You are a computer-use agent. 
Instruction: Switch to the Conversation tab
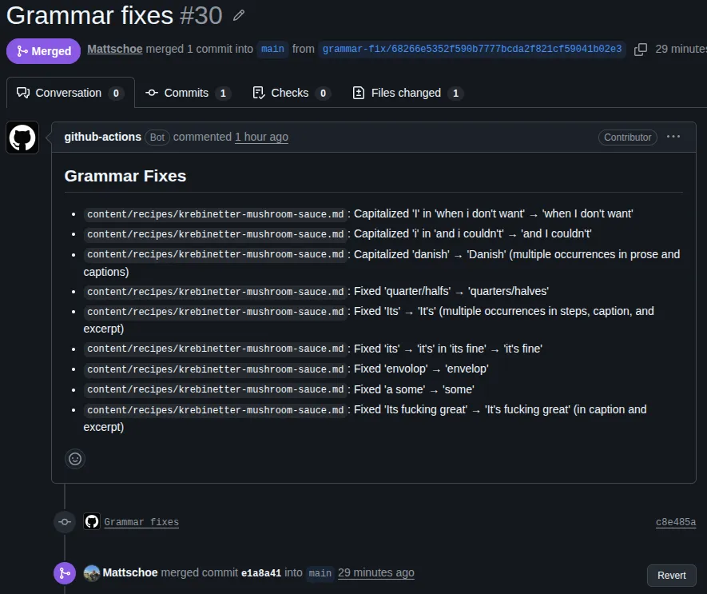coord(70,93)
